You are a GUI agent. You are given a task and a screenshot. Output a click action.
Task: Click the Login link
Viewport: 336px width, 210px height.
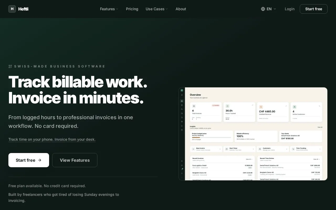[290, 9]
